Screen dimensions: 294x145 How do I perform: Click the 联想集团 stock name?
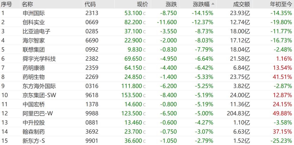[x=34, y=50]
